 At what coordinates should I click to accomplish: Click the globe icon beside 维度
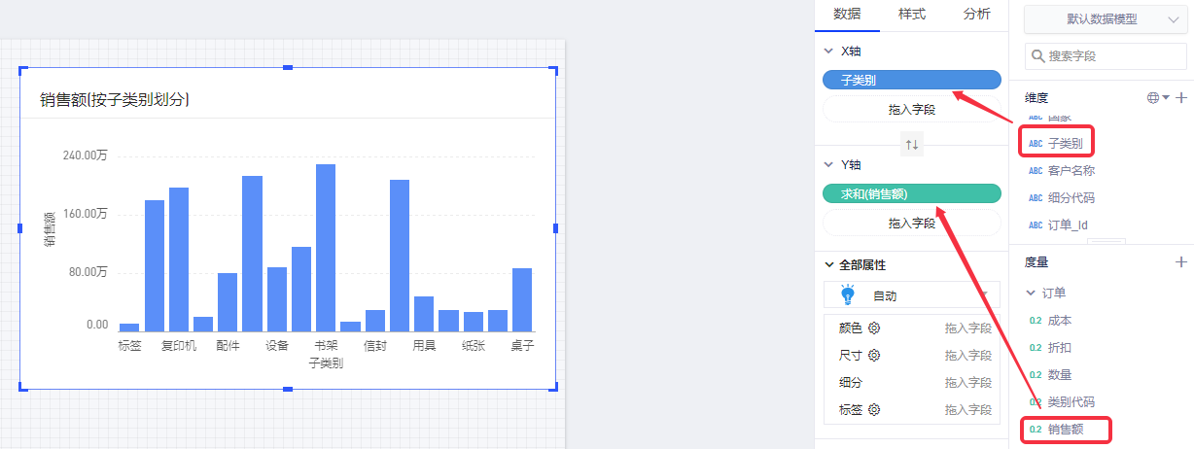coord(1153,98)
